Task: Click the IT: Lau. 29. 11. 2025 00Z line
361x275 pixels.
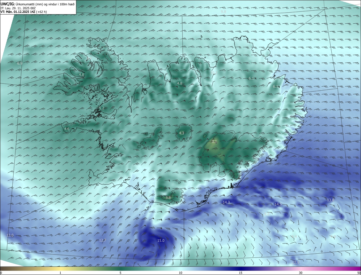Action: pyautogui.click(x=18, y=8)
